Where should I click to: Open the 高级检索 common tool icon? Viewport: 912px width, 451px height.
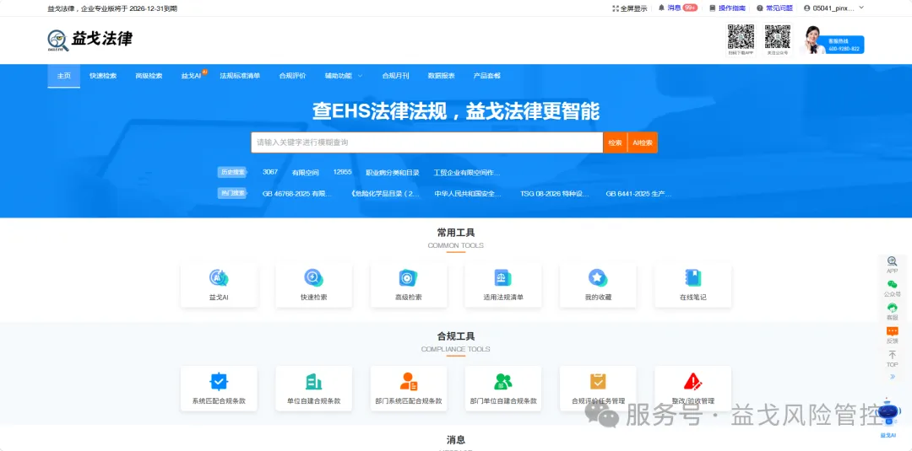coord(409,277)
